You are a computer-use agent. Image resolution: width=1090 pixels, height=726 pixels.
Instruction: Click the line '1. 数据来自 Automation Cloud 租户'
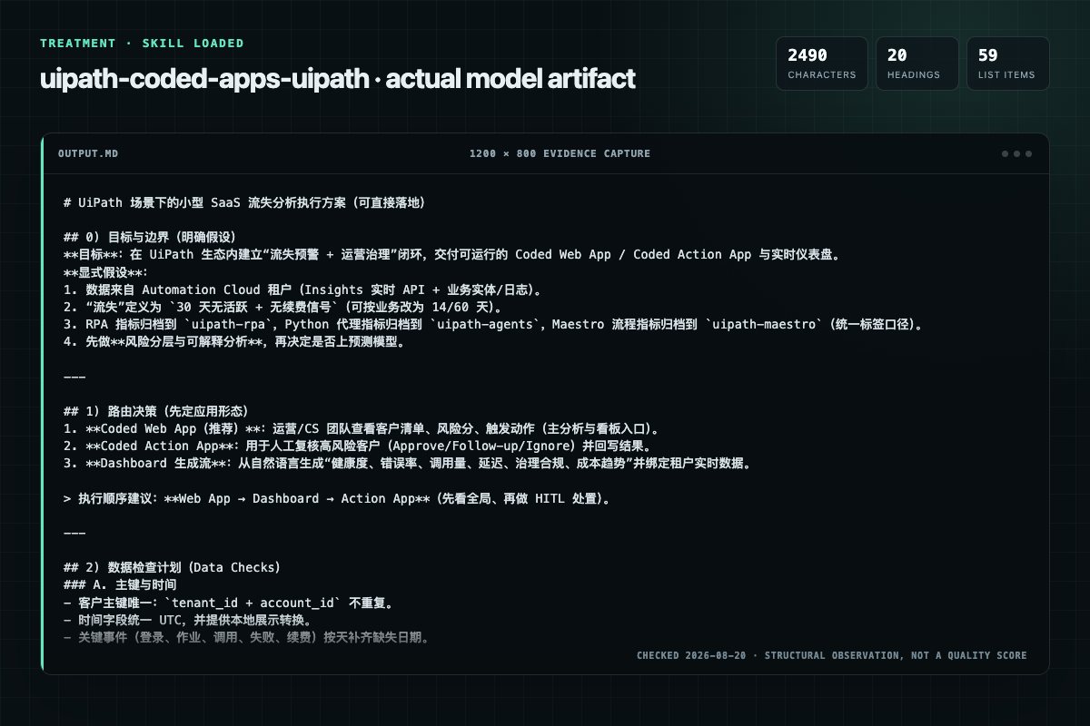point(302,290)
